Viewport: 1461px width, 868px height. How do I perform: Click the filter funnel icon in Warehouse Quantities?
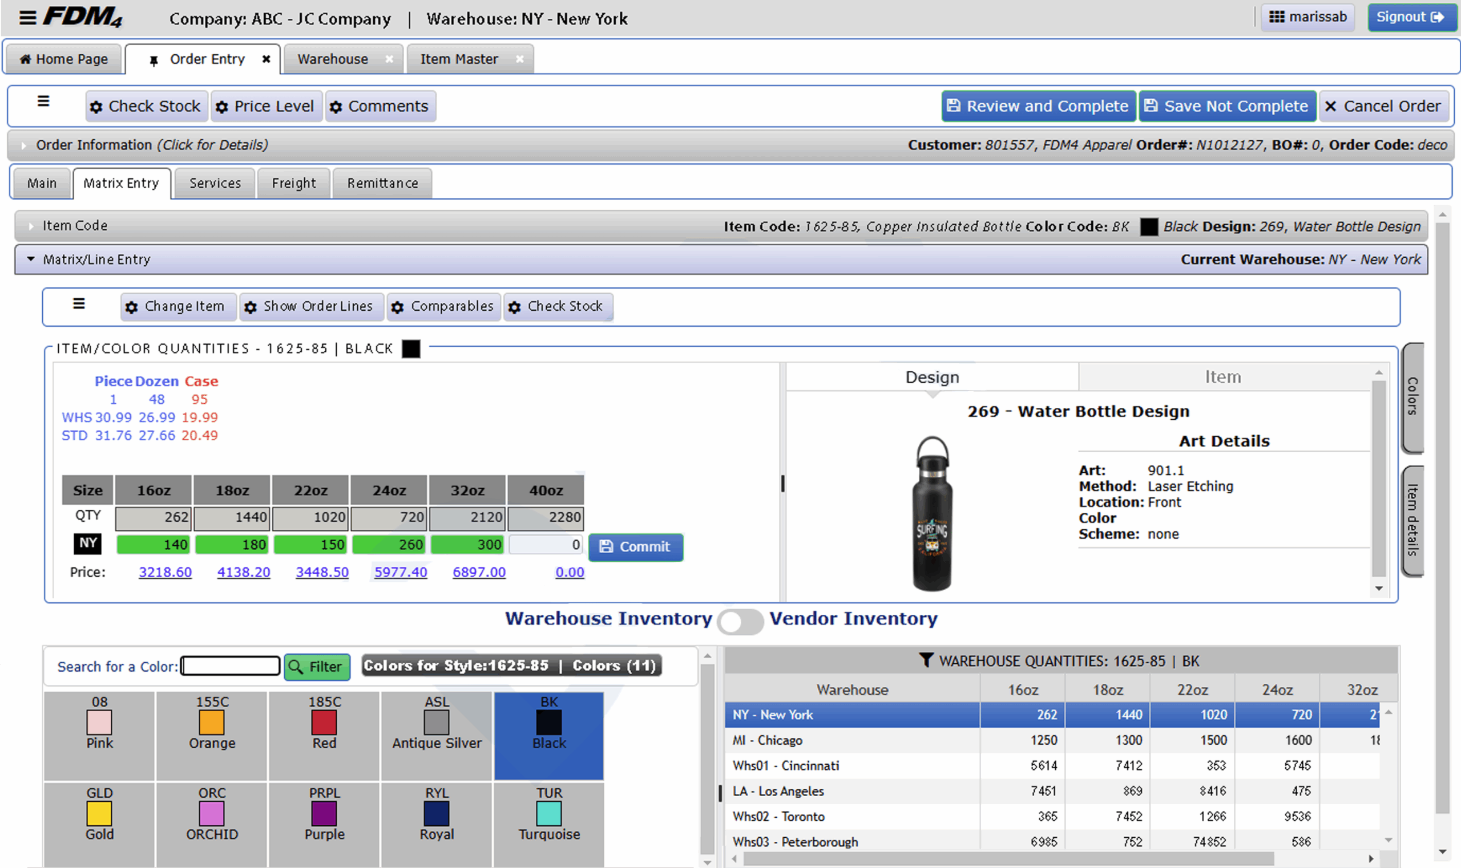click(926, 660)
